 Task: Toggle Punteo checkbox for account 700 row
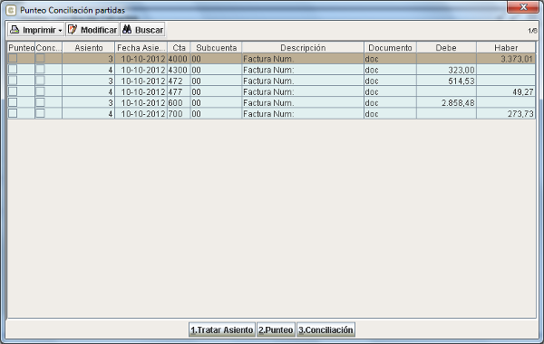point(13,113)
